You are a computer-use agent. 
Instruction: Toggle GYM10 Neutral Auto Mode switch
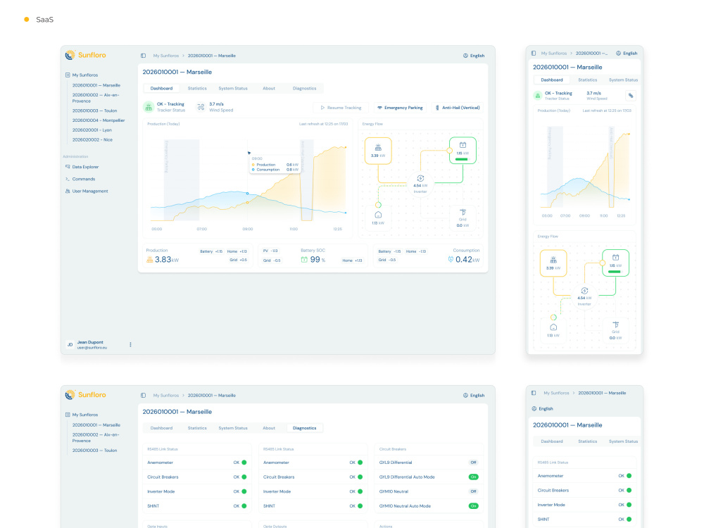pos(473,506)
